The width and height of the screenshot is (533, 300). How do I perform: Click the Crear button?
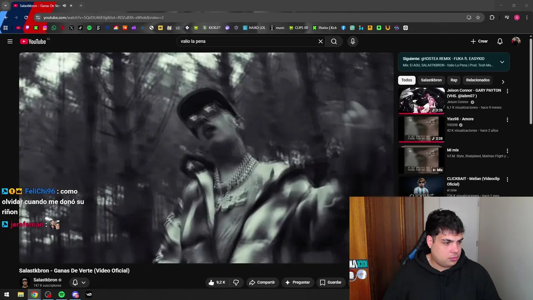coord(479,41)
